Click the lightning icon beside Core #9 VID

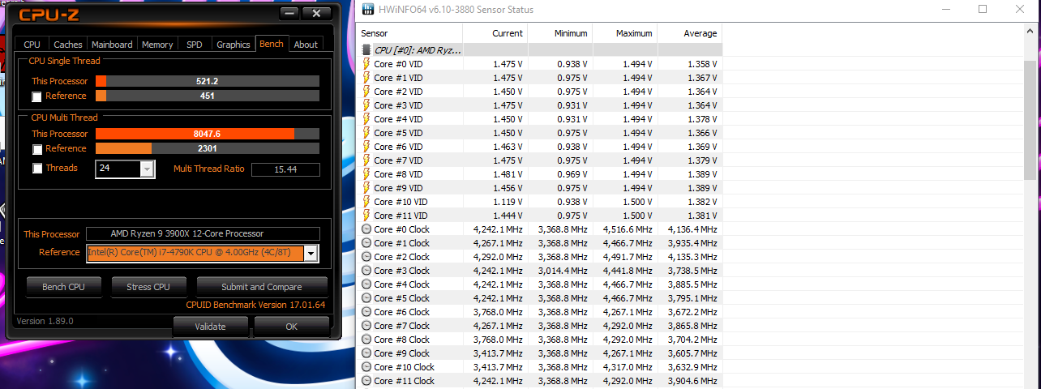(x=366, y=188)
